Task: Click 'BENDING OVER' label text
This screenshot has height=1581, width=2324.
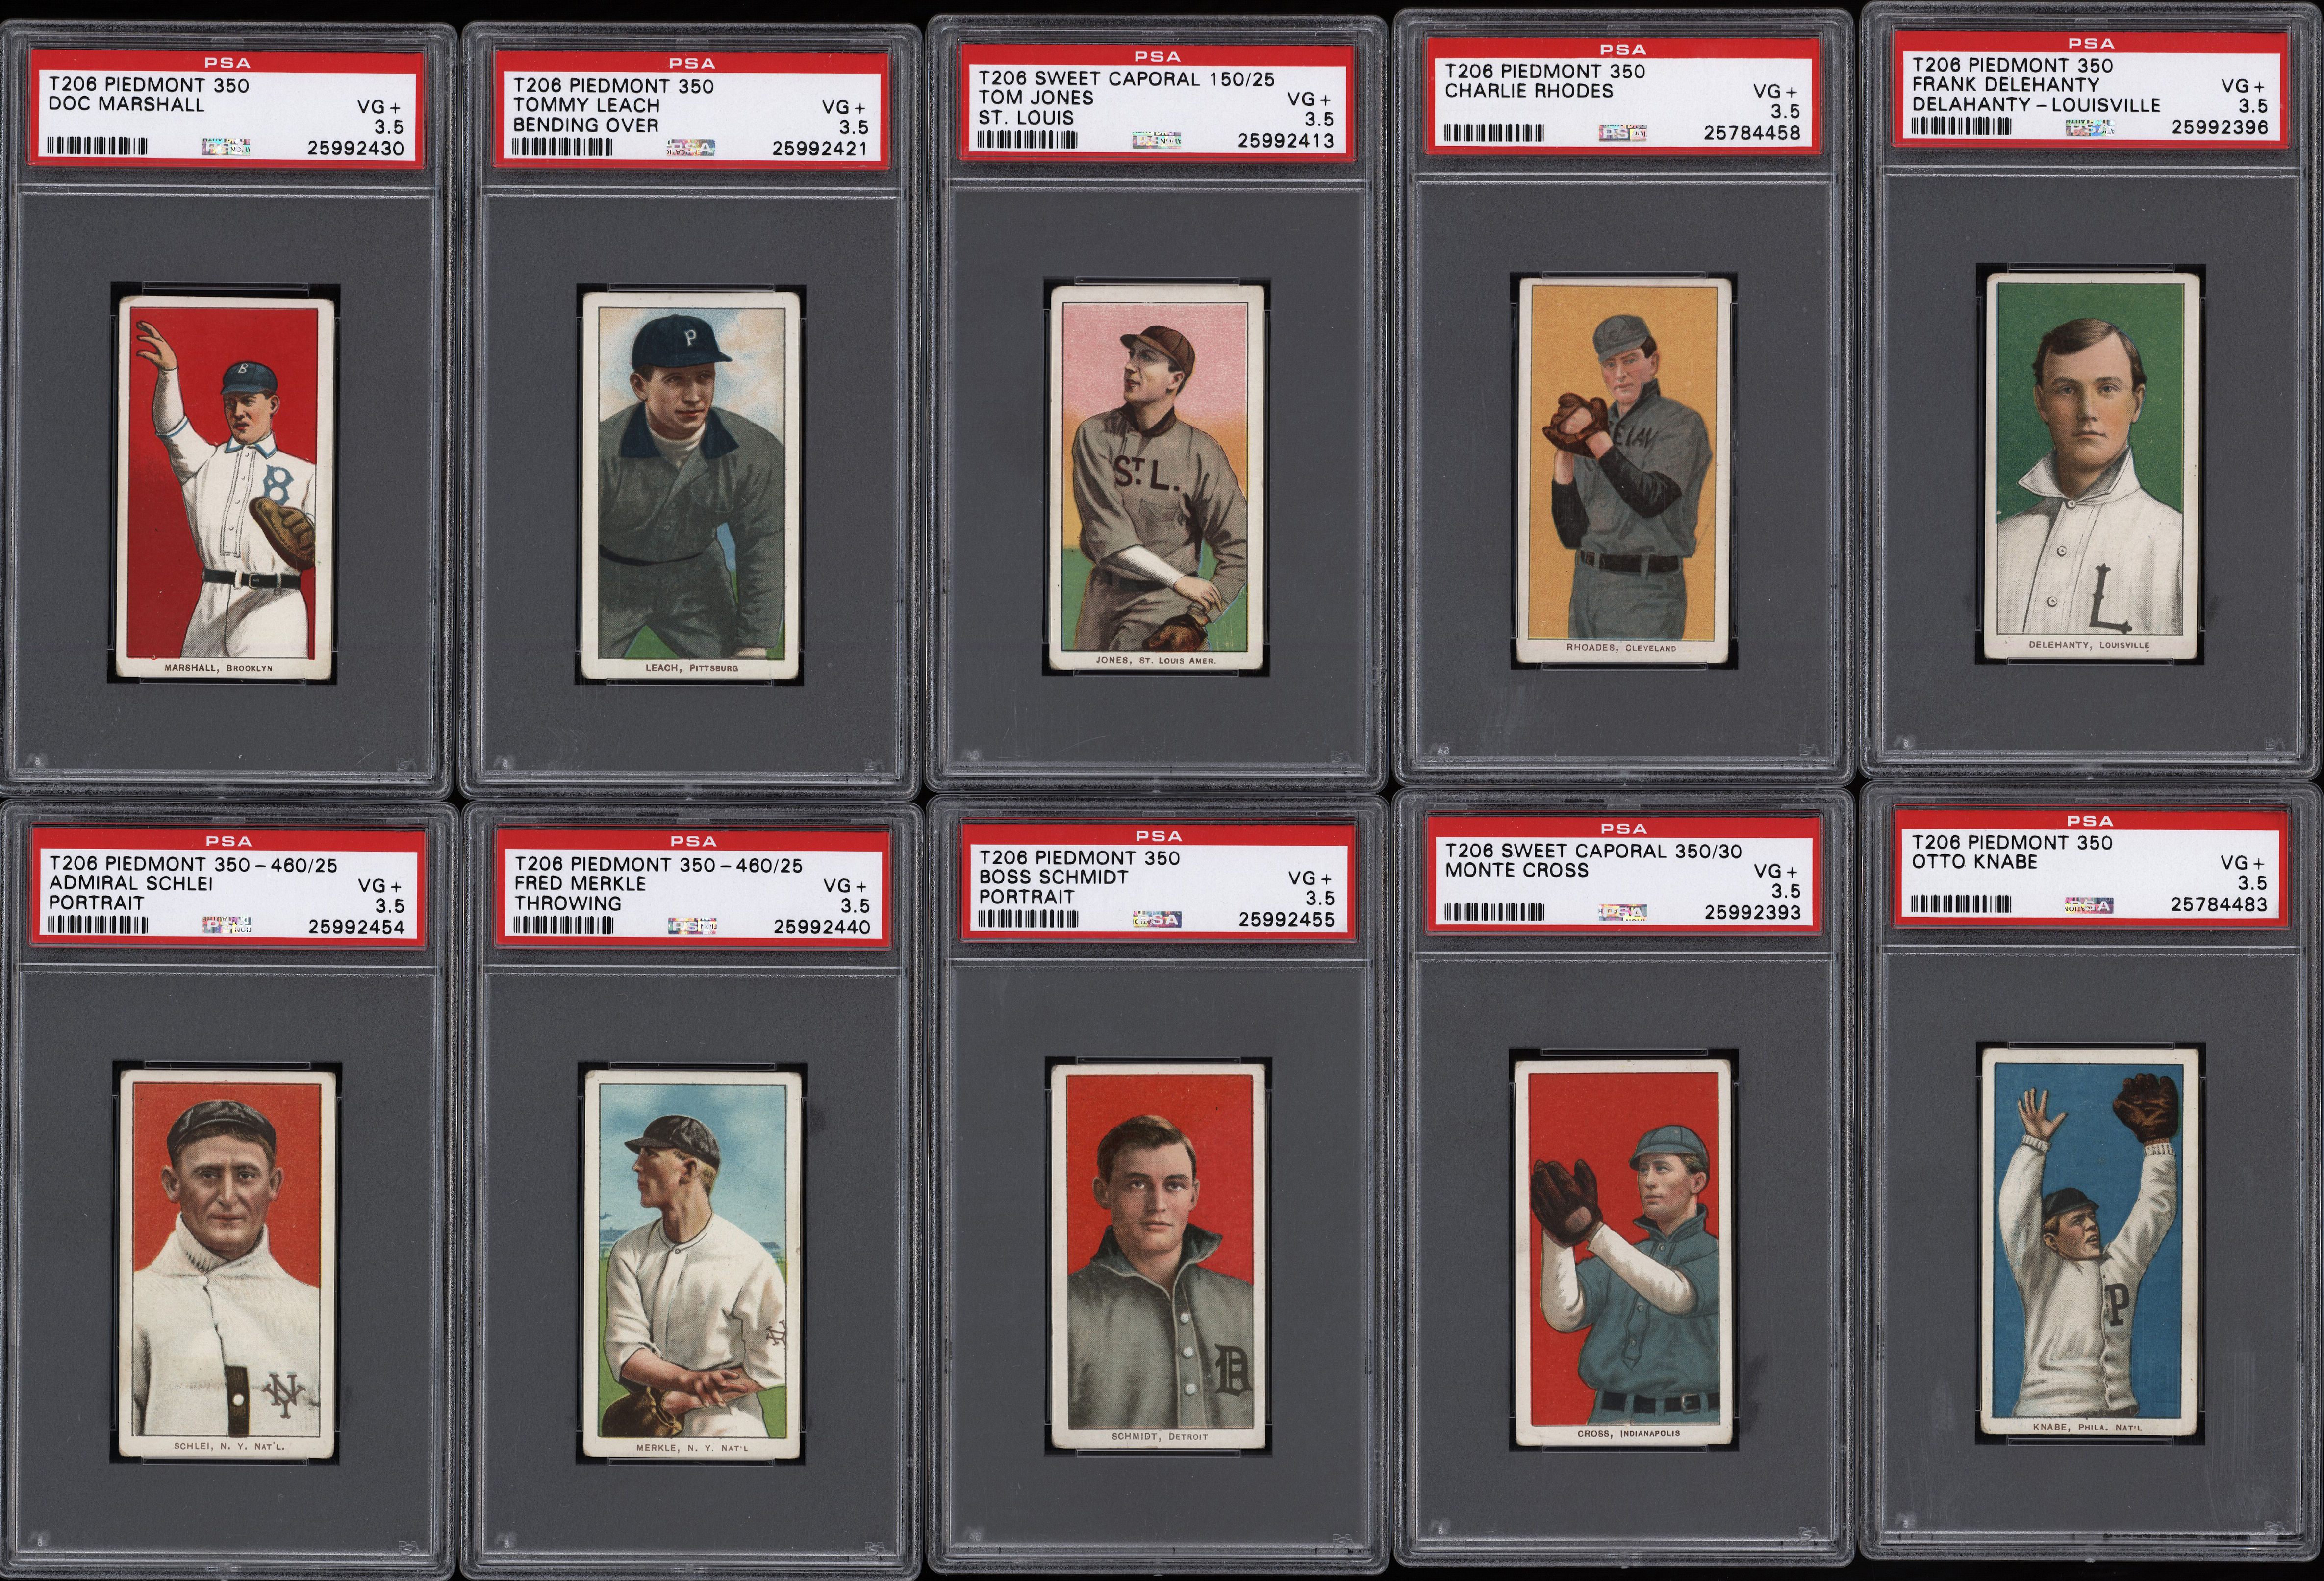Action: [x=586, y=125]
